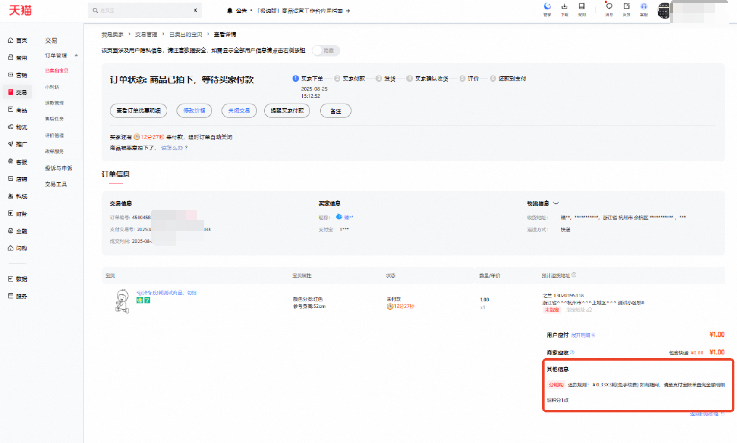Open the 反馈 feedback icon
The height and width of the screenshot is (443, 737).
tap(627, 9)
